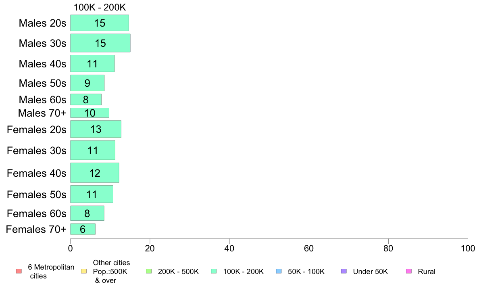Image resolution: width=479 pixels, height=297 pixels.
Task: Click the Males 40s bar showing 11
Action: tap(92, 63)
